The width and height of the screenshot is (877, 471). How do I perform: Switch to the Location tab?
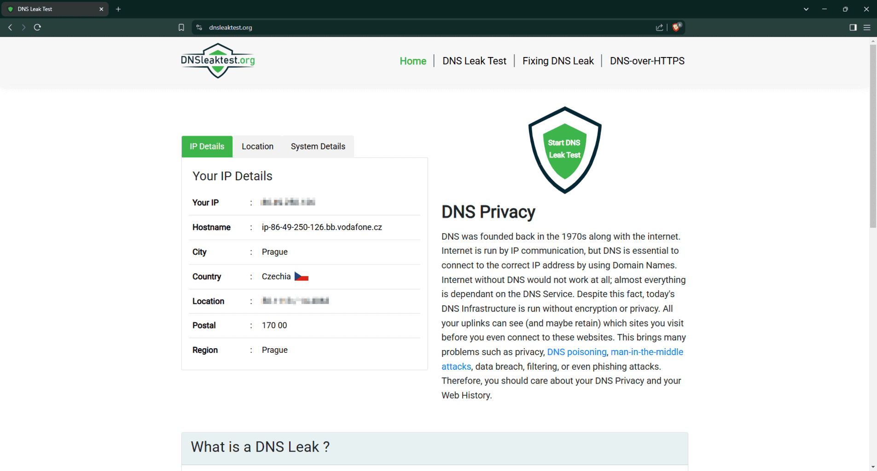point(257,146)
